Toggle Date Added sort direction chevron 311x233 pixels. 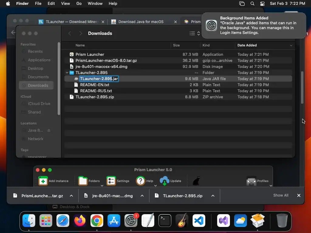[291, 46]
